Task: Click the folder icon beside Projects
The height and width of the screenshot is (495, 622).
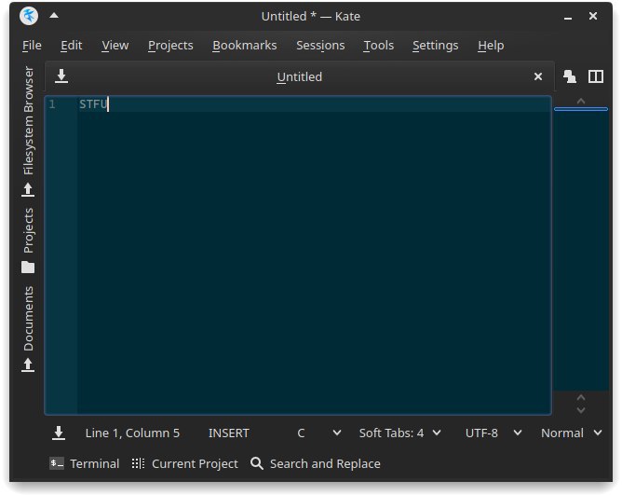Action: tap(28, 268)
